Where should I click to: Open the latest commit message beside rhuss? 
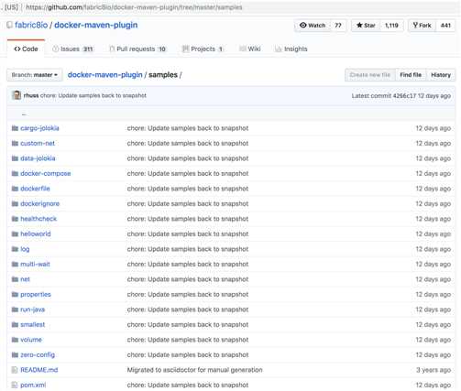pos(93,95)
